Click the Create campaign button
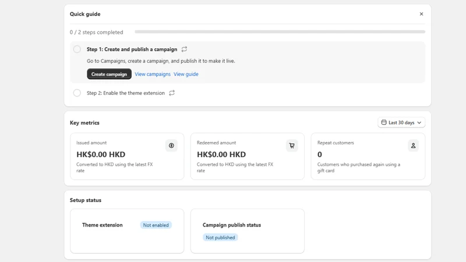Image resolution: width=466 pixels, height=262 pixels. (x=109, y=74)
